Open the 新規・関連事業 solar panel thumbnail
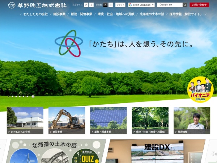Image resolution: width=217 pixels, height=163 pixels. pos(109,121)
